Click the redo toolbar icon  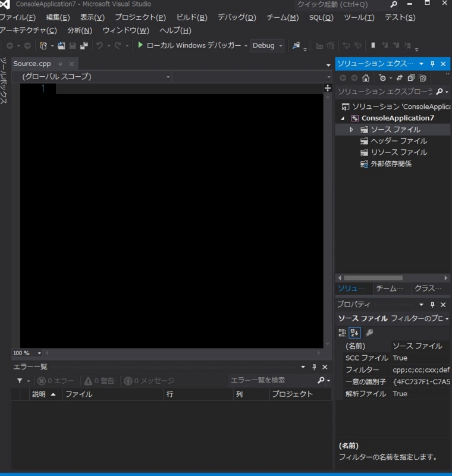(118, 46)
